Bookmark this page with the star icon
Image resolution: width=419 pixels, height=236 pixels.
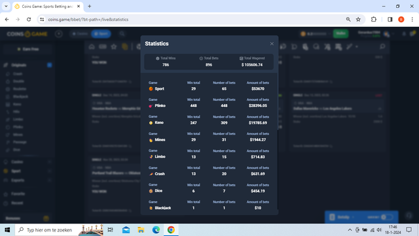pos(358,19)
